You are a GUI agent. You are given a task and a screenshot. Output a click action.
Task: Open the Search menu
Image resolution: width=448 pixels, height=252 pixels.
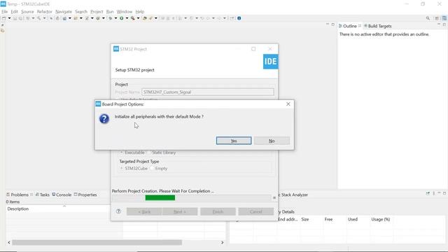pos(81,12)
